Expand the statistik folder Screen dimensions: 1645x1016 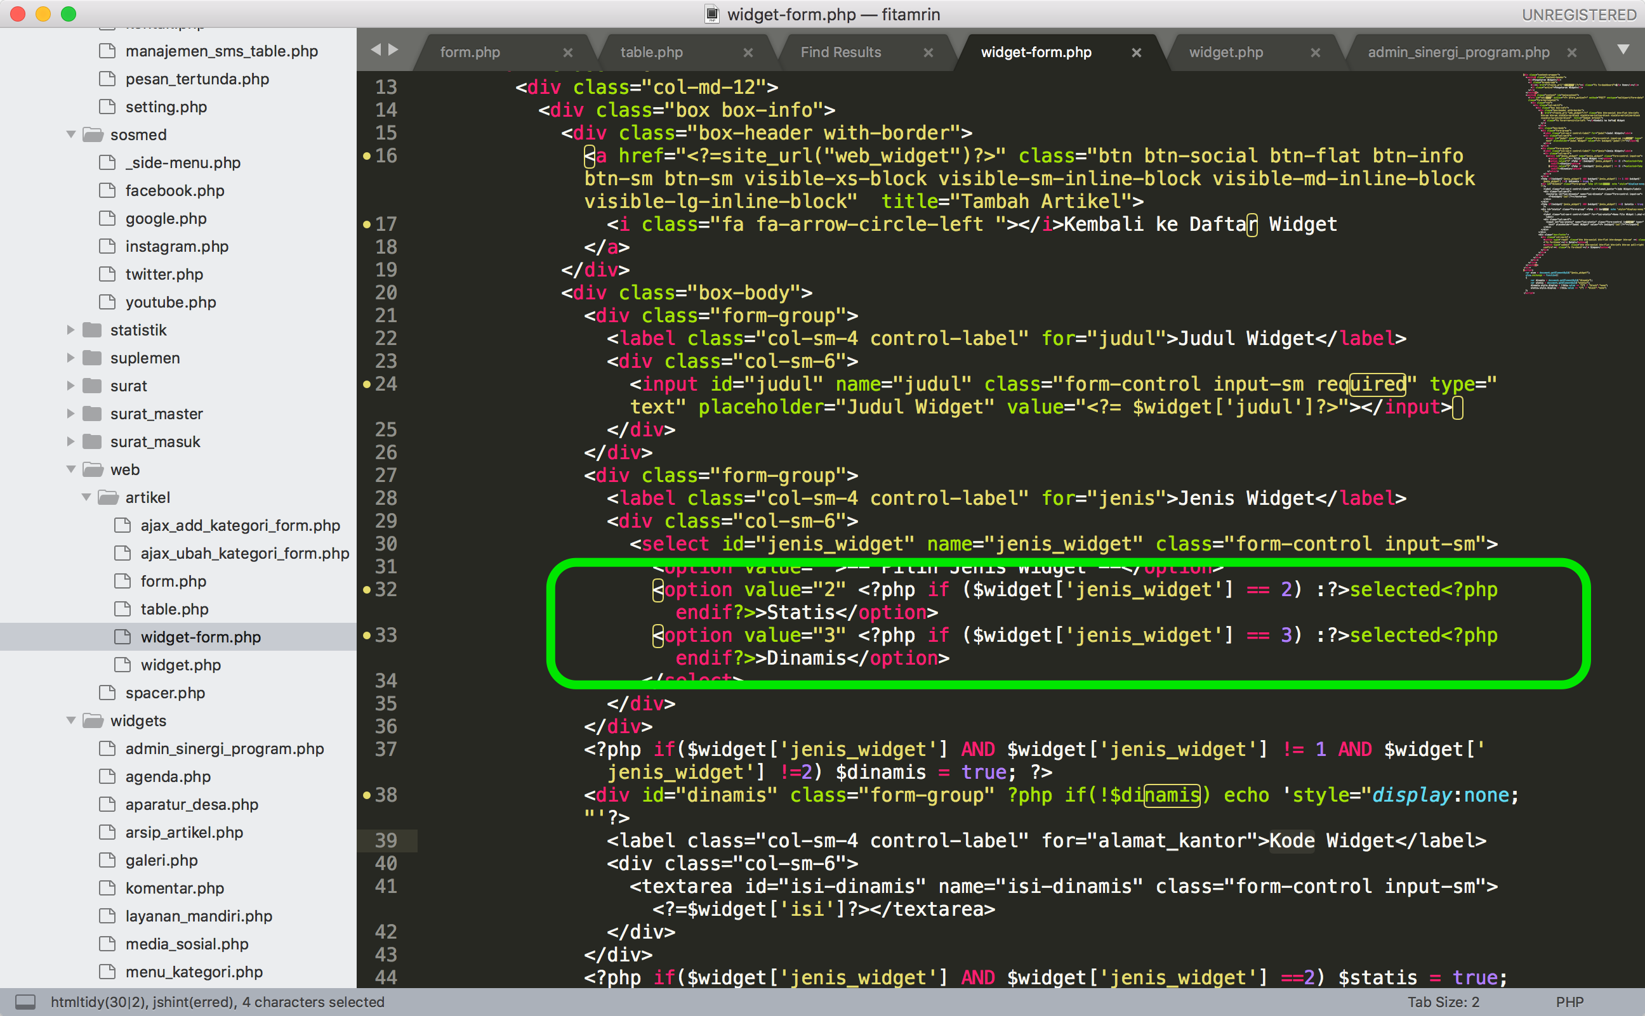[71, 329]
